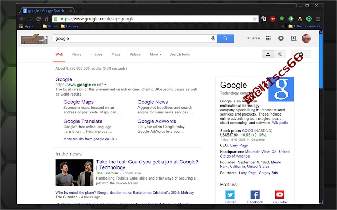
Task: Expand the More dropdown
Action: click(x=155, y=54)
